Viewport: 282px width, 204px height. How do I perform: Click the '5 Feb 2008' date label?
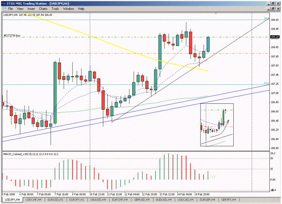point(9,194)
